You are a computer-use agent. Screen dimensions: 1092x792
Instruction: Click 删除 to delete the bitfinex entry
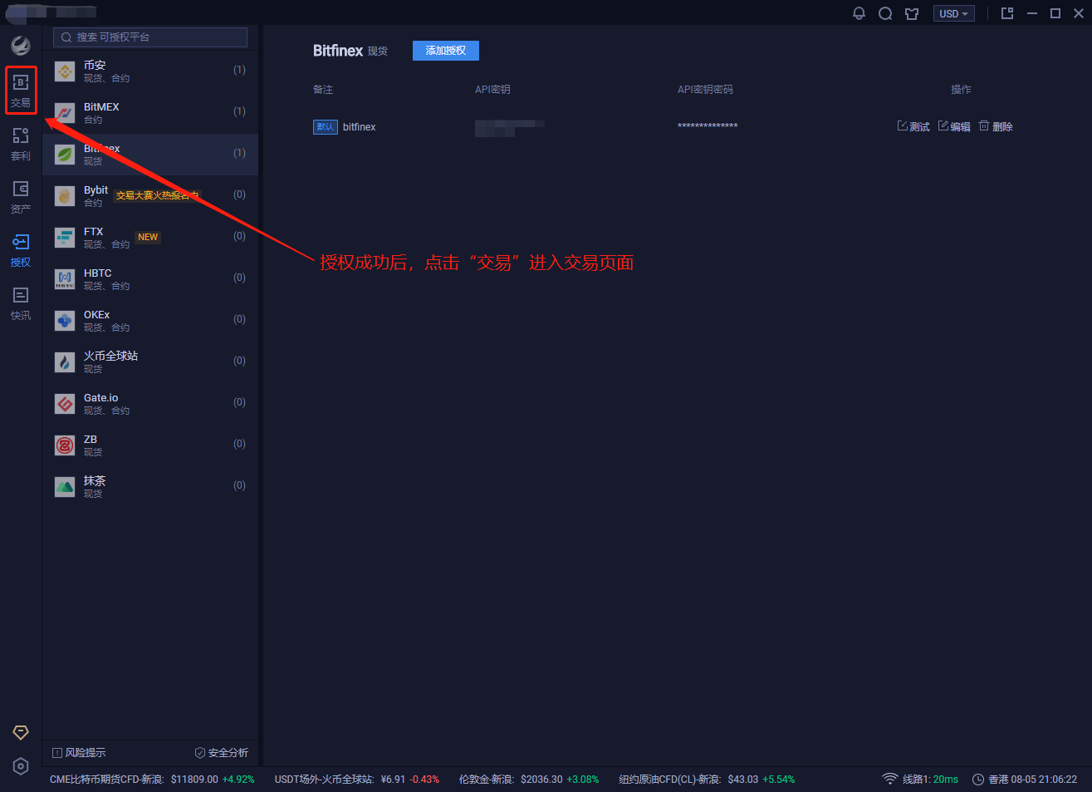click(x=996, y=126)
